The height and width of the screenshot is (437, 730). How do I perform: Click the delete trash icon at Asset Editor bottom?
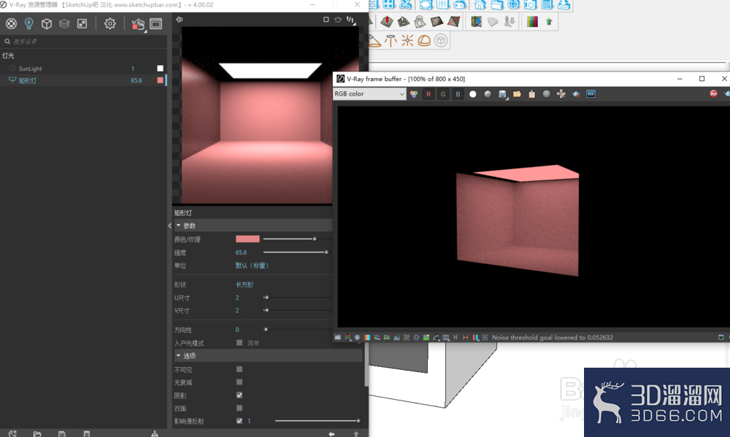[x=87, y=434]
